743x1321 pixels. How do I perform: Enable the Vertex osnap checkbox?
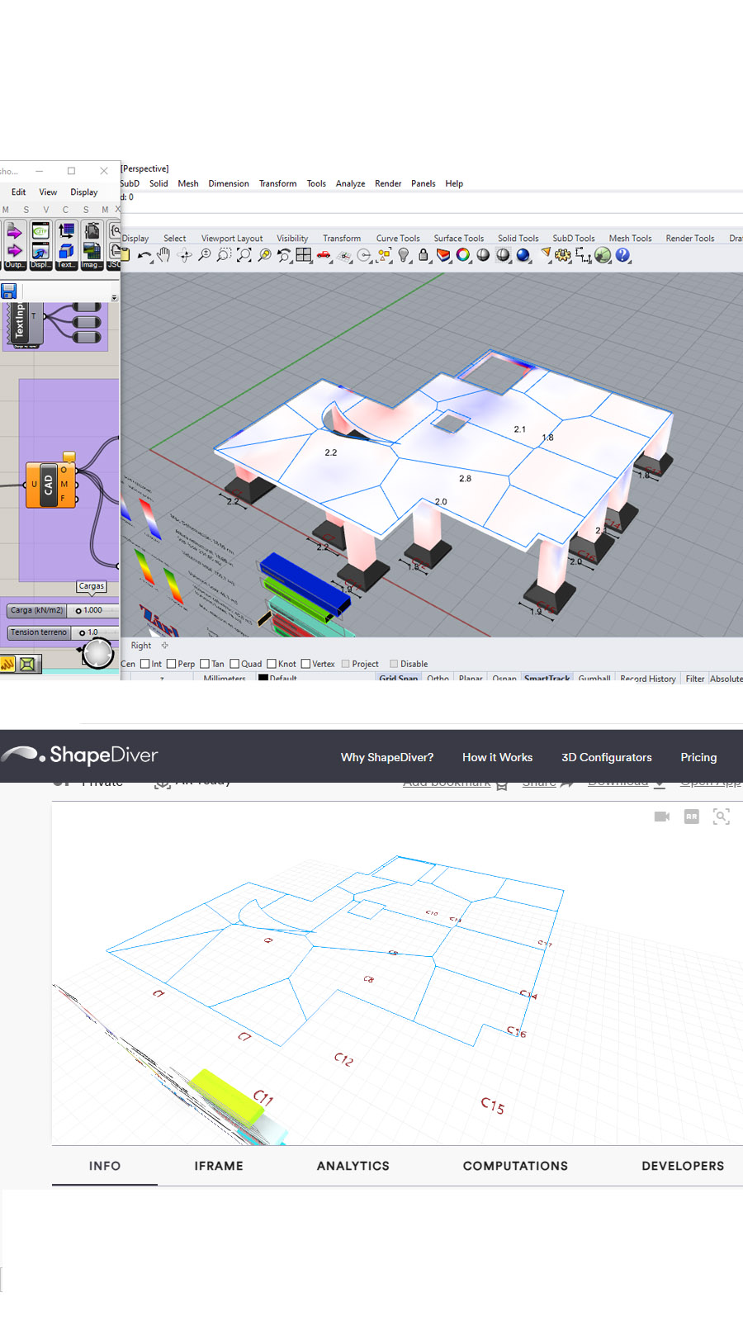tap(306, 664)
